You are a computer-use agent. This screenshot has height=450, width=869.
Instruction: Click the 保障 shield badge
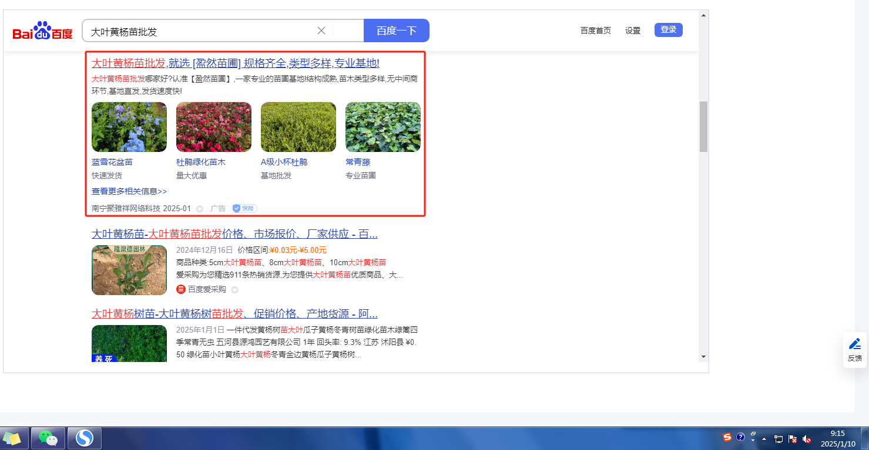click(244, 208)
